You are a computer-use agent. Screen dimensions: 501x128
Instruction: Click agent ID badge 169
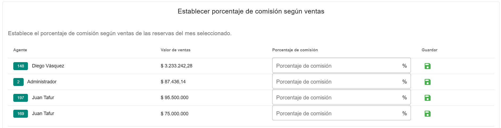click(x=20, y=114)
